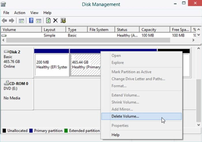Click 'No Media' text under CD-ROM 0
This screenshot has width=202, height=142.
[x=12, y=98]
